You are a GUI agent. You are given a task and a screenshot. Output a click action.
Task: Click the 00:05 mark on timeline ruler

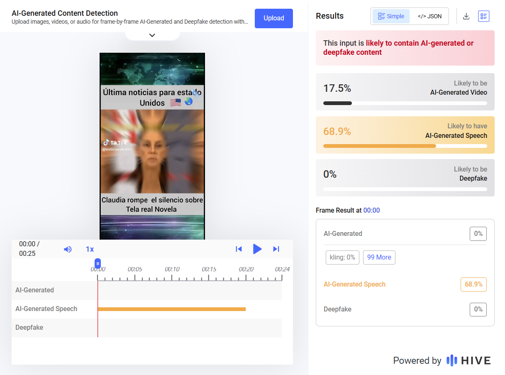pyautogui.click(x=135, y=269)
